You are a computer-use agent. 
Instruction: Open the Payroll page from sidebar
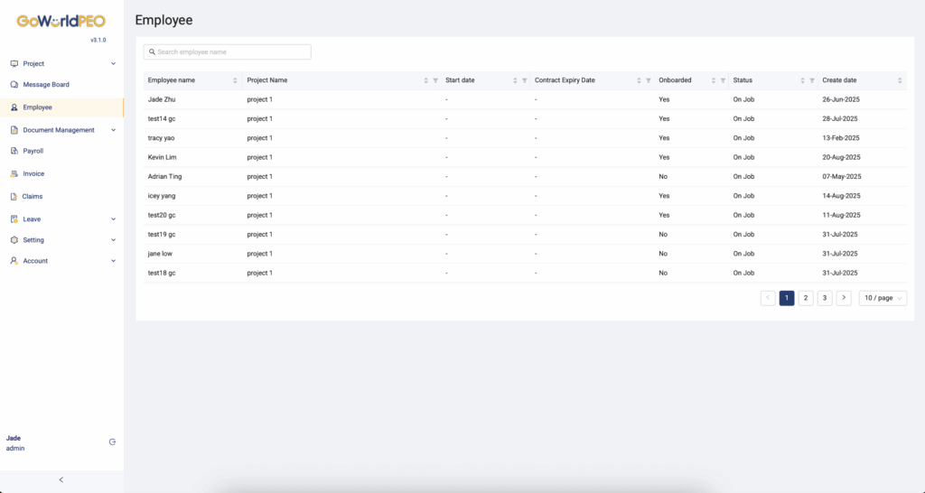tap(33, 152)
